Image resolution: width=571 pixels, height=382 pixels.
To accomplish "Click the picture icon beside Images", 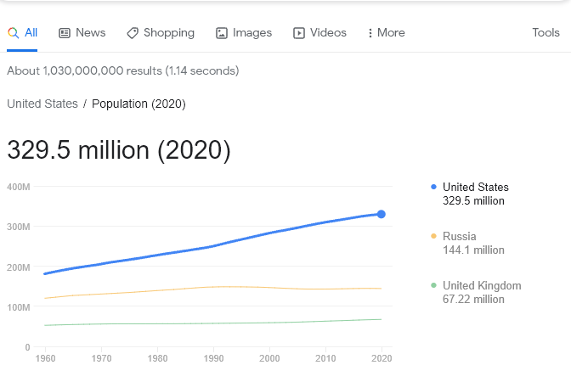I will coord(222,33).
